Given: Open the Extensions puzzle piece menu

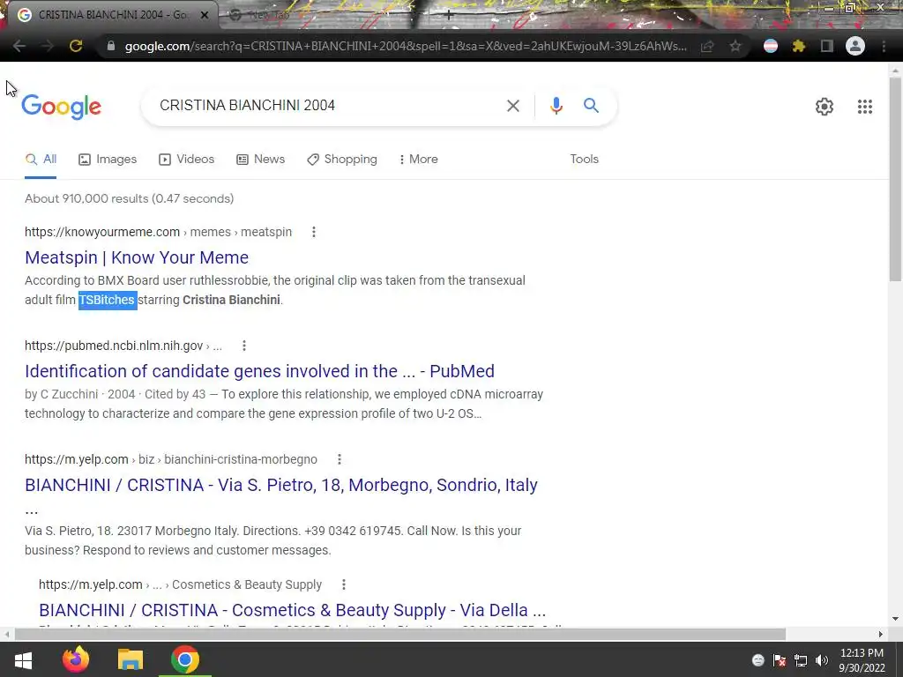Looking at the screenshot, I should [x=798, y=46].
